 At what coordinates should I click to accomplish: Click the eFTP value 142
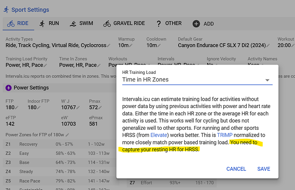point(10,124)
